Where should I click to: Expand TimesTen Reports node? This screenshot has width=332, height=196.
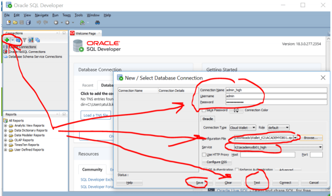coord(5,145)
